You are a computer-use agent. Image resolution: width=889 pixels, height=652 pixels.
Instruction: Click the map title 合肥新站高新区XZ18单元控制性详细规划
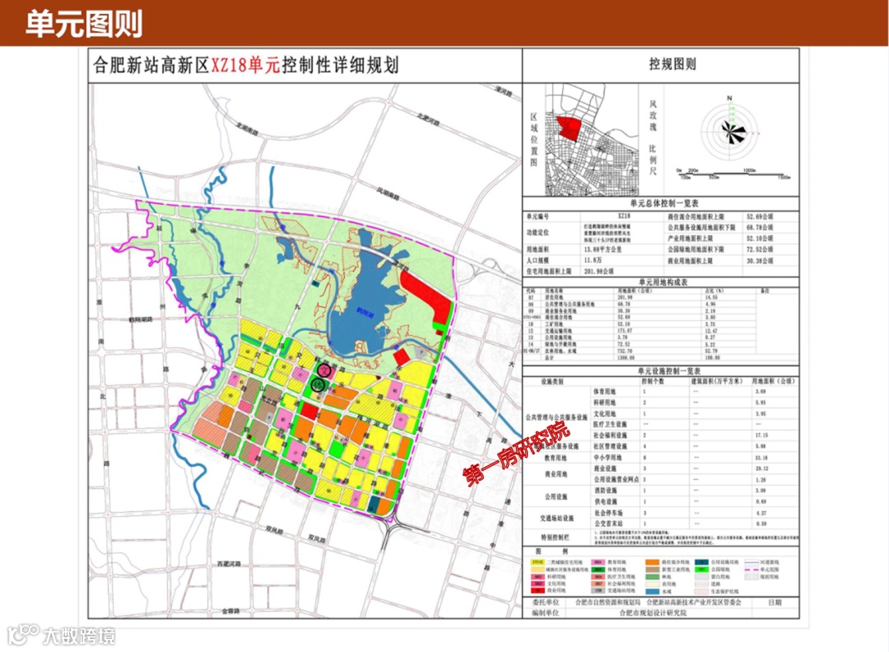point(245,65)
